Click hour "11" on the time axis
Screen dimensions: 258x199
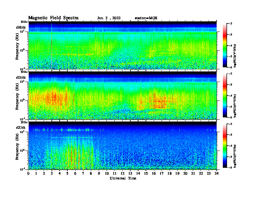[115, 173]
